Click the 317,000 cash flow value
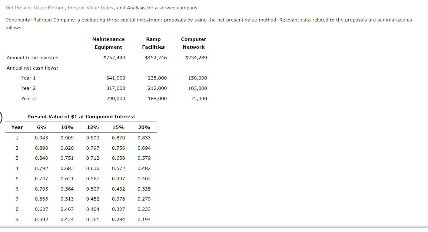 (116, 88)
